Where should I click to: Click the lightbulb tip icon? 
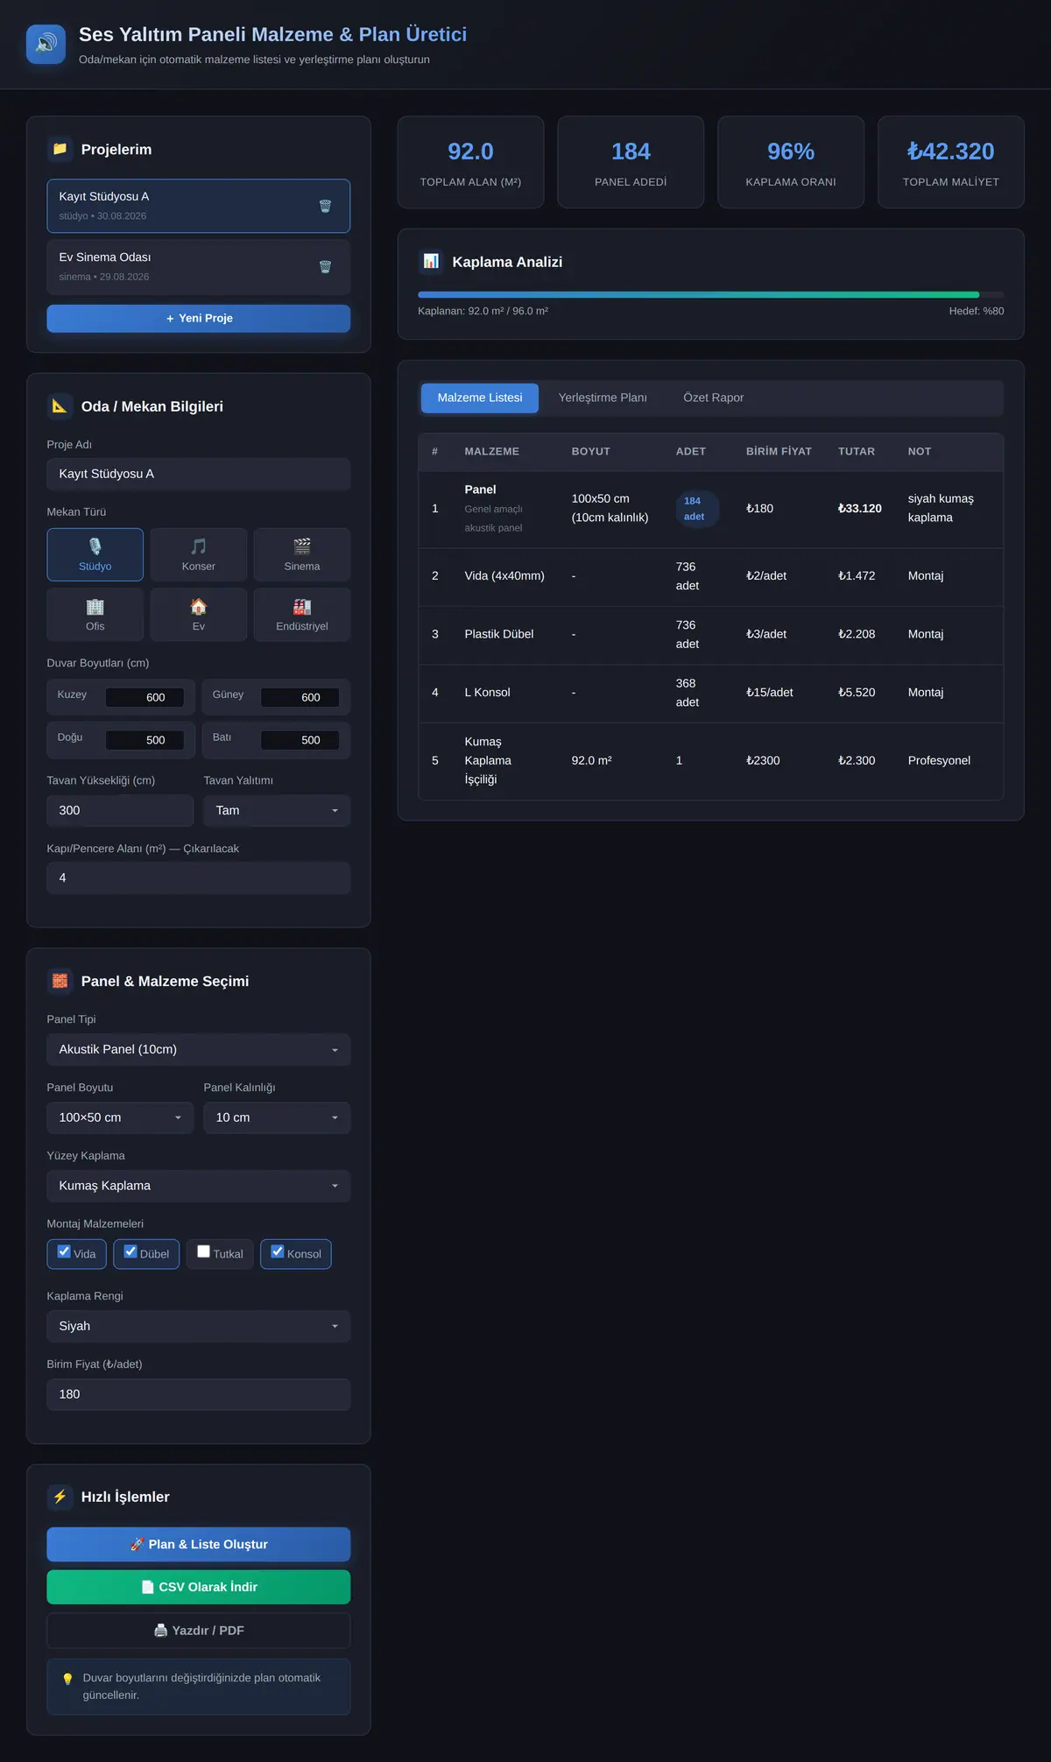[x=67, y=1679]
